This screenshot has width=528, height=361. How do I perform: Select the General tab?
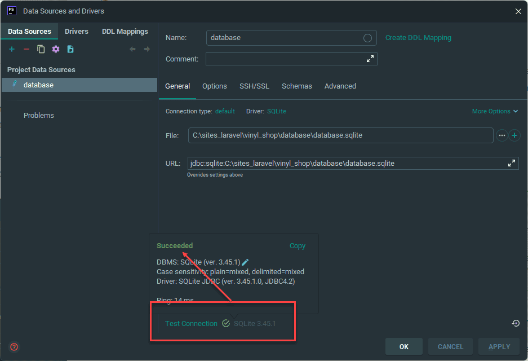click(x=178, y=86)
